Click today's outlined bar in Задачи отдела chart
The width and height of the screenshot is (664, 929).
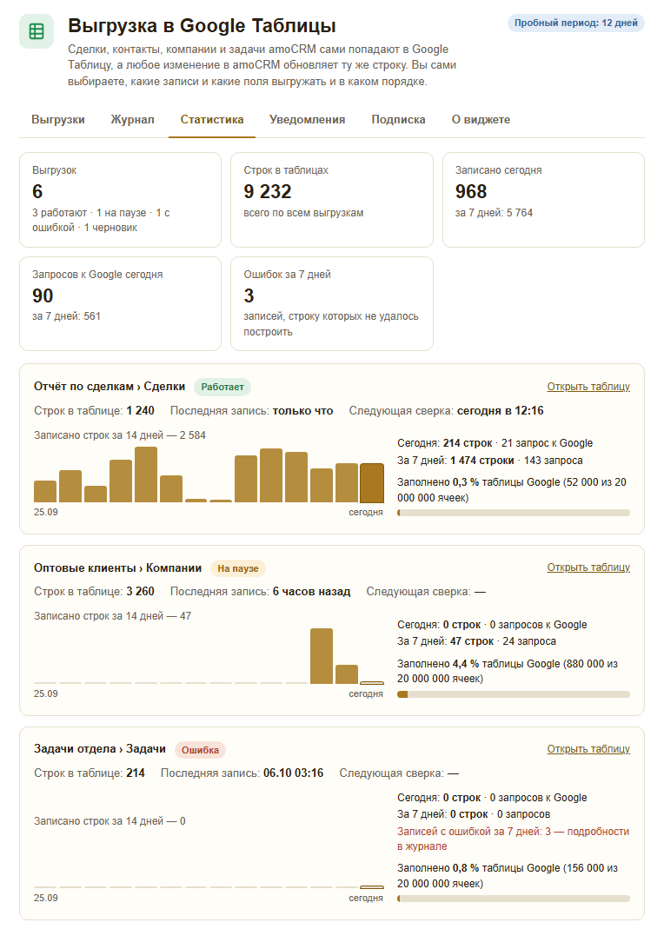372,887
